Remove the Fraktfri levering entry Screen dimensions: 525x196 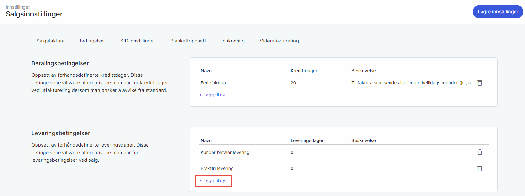click(x=479, y=168)
